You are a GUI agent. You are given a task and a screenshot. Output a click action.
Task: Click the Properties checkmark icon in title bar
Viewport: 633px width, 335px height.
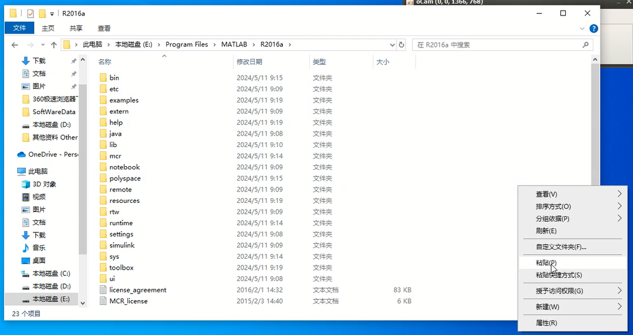coord(30,13)
